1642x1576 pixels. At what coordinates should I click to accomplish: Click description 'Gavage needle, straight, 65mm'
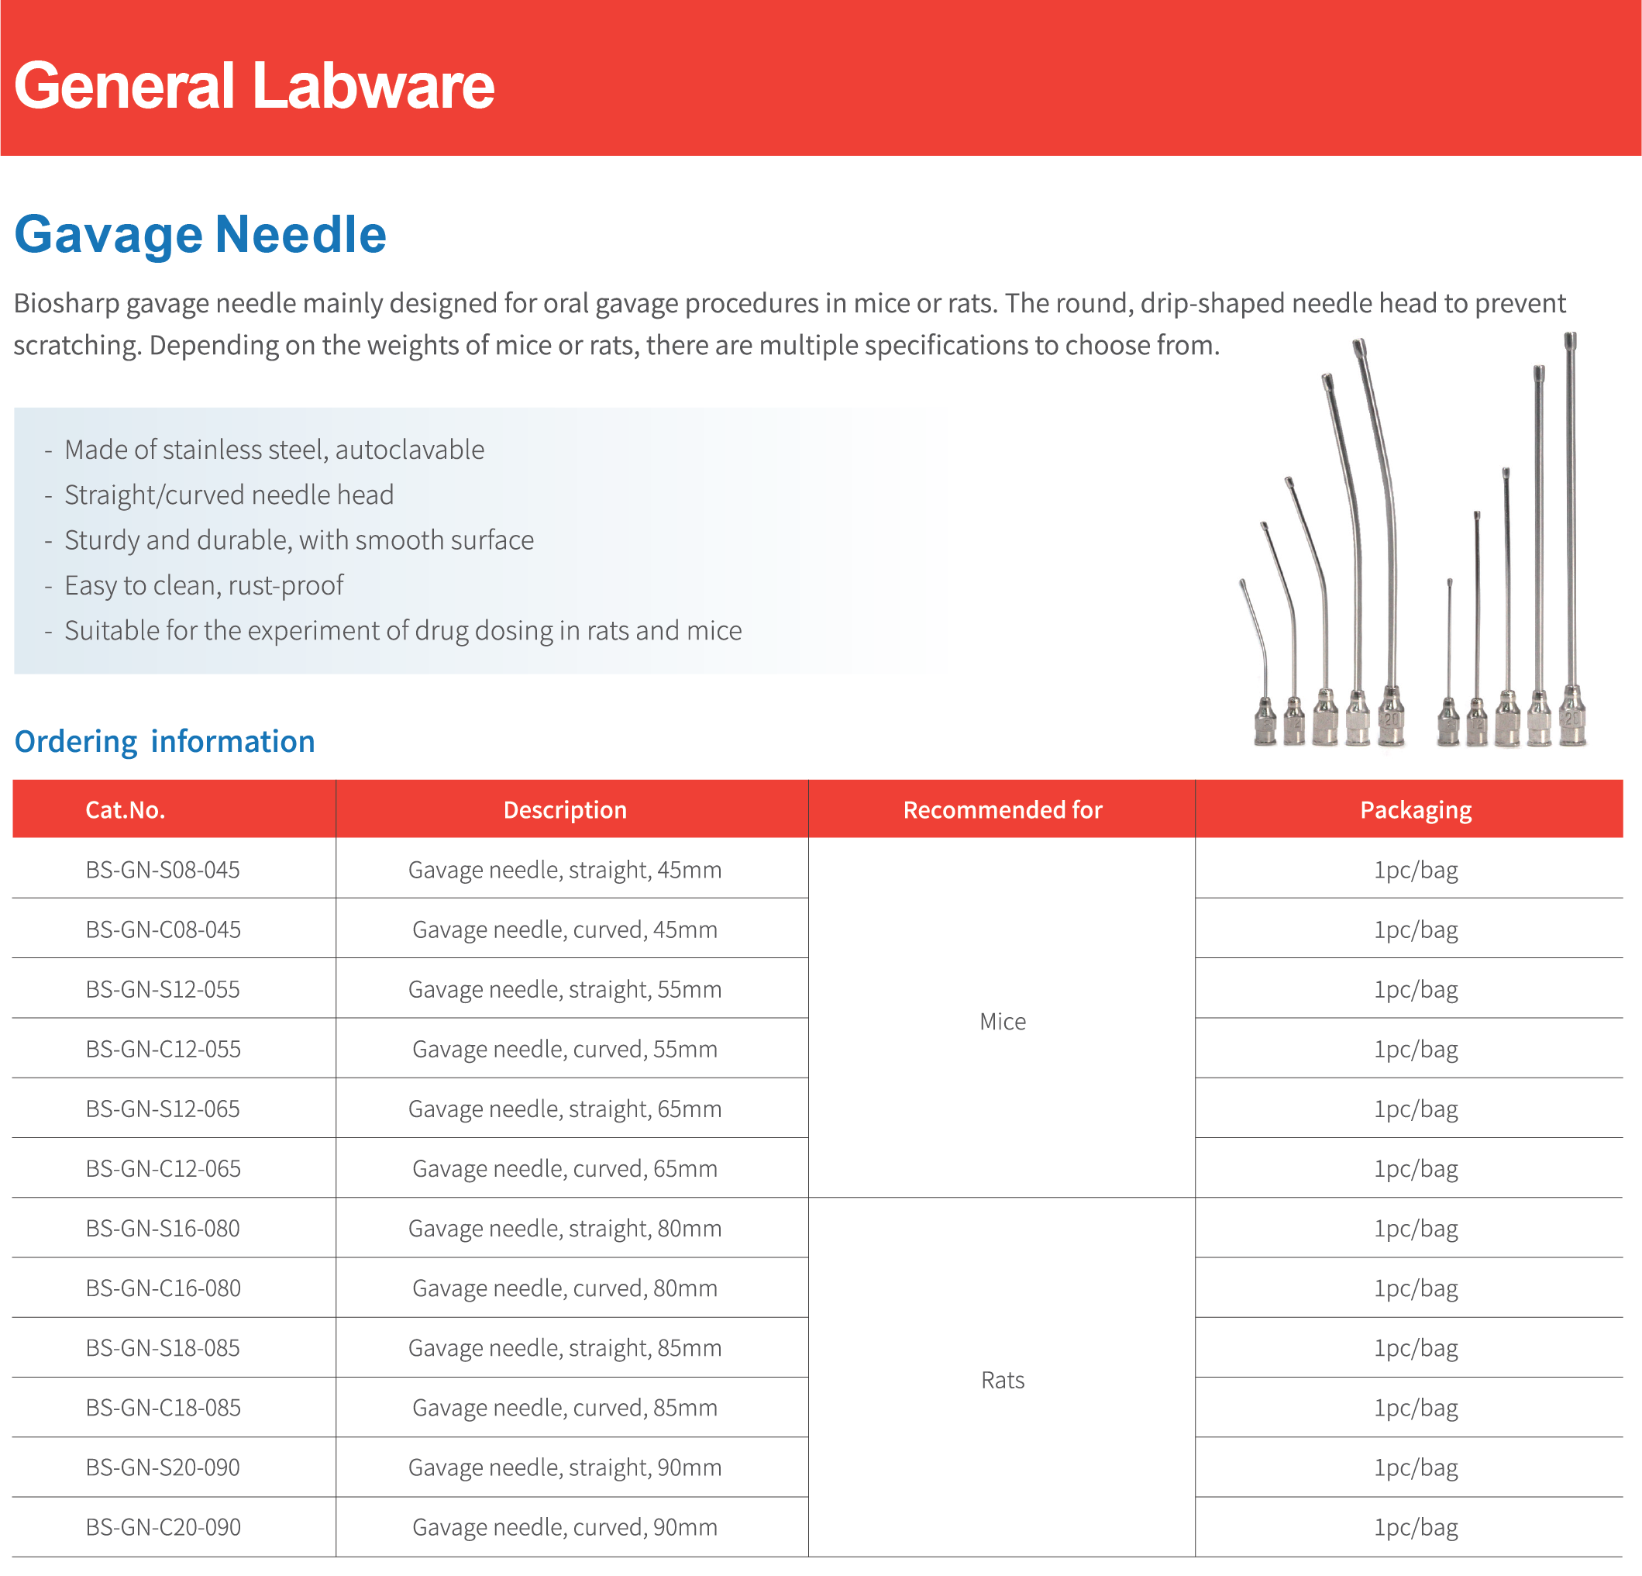click(565, 1109)
